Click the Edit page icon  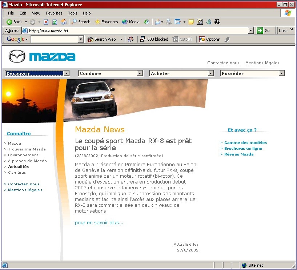[x=178, y=22]
